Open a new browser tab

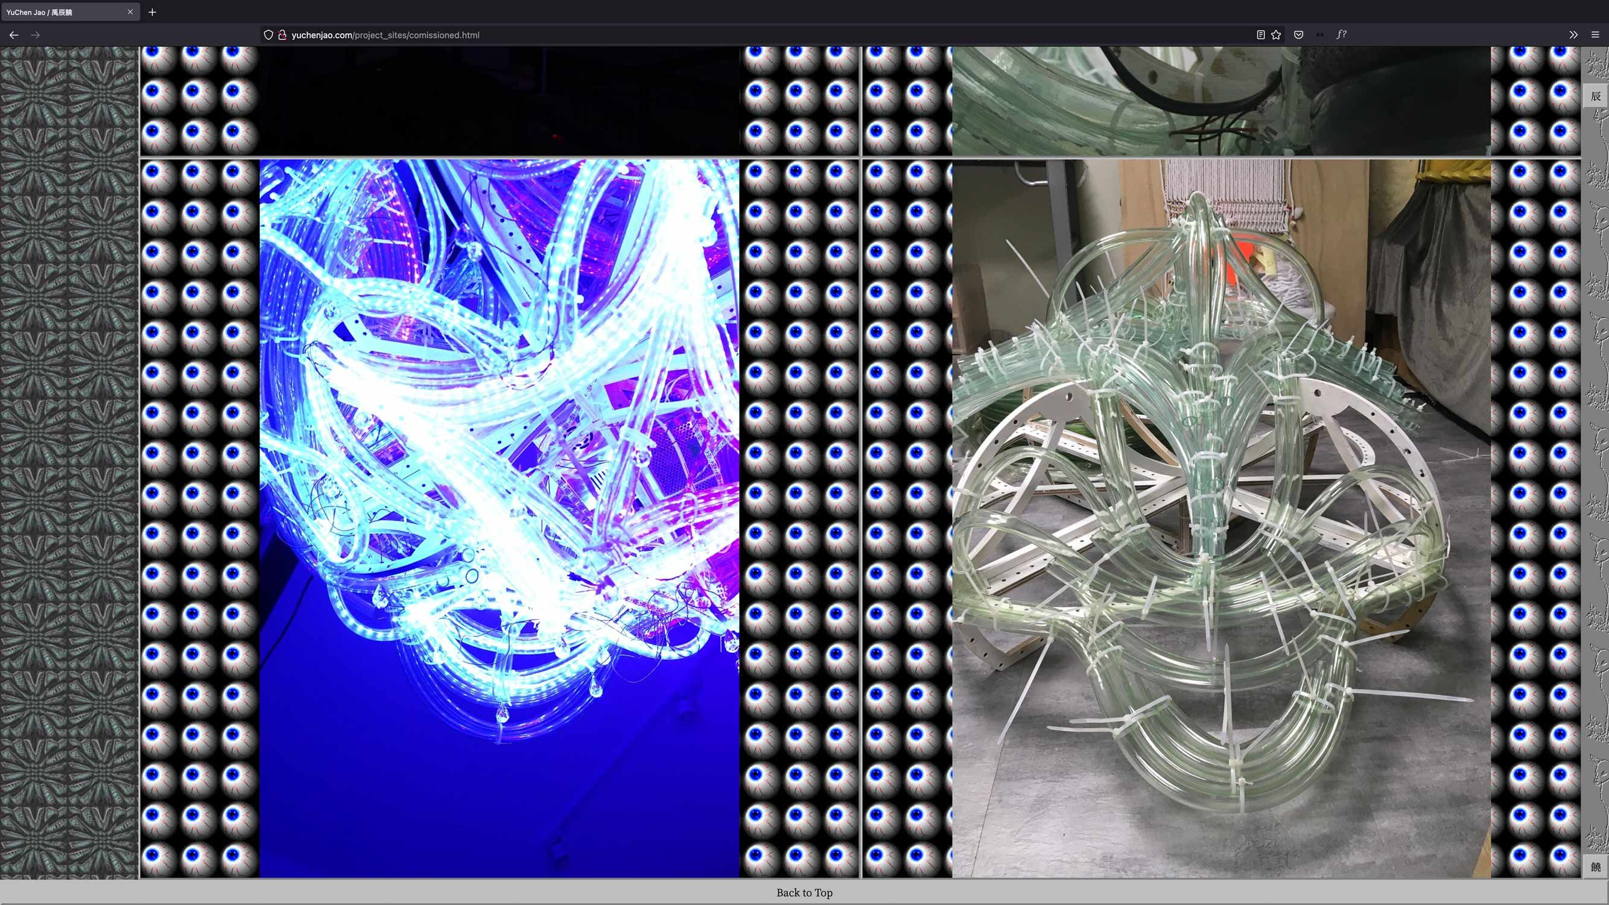click(x=153, y=12)
